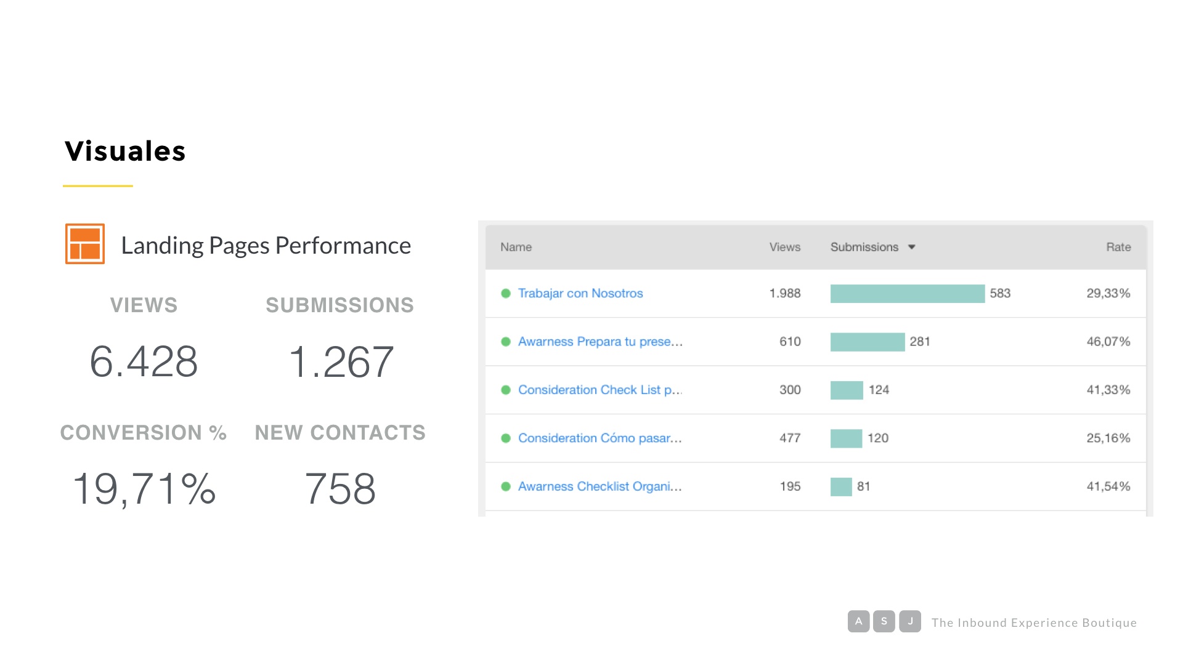Click the CONVERSION % metric label
Image resolution: width=1183 pixels, height=665 pixels.
144,433
